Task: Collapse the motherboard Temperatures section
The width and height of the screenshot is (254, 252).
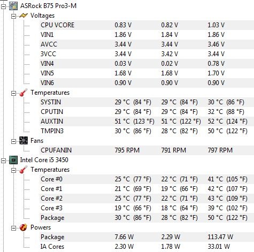Action: [13, 94]
